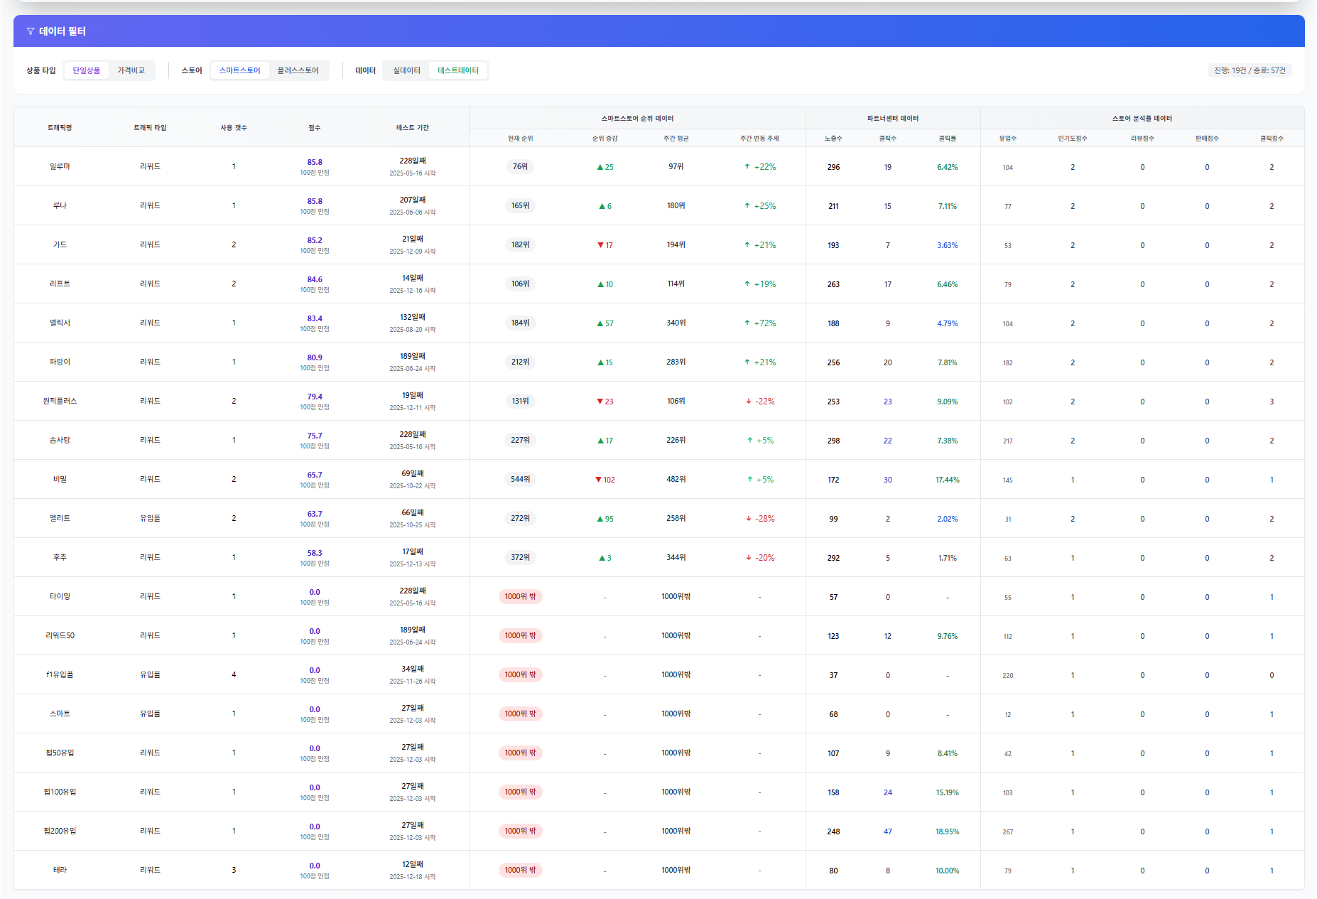Click the 340위 weekly average value
The width and height of the screenshot is (1317, 899).
[676, 323]
